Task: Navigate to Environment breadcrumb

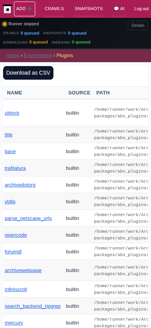Action: tap(38, 56)
